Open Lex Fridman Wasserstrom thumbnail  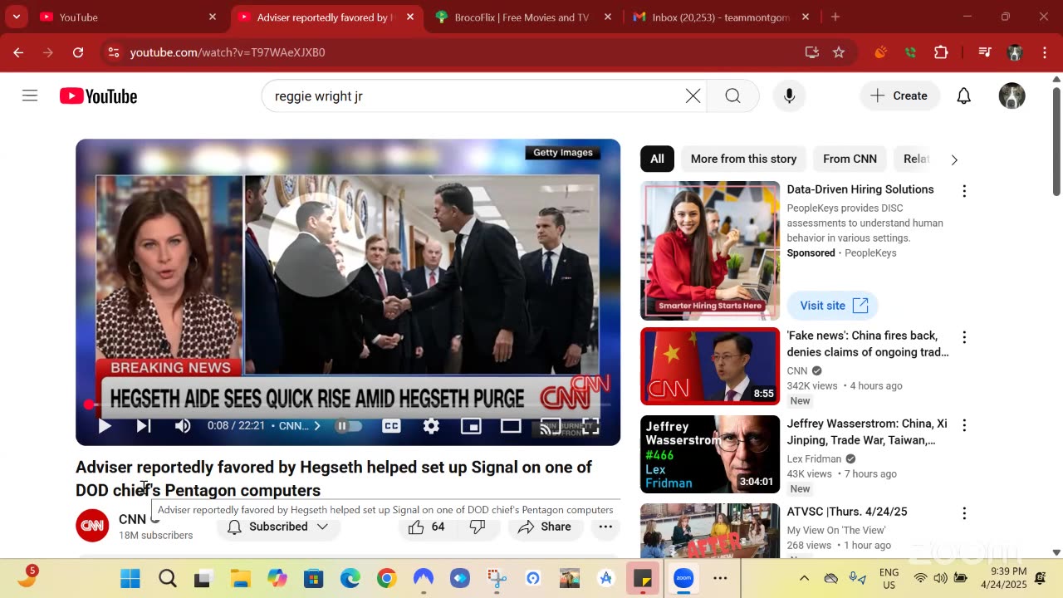point(710,454)
